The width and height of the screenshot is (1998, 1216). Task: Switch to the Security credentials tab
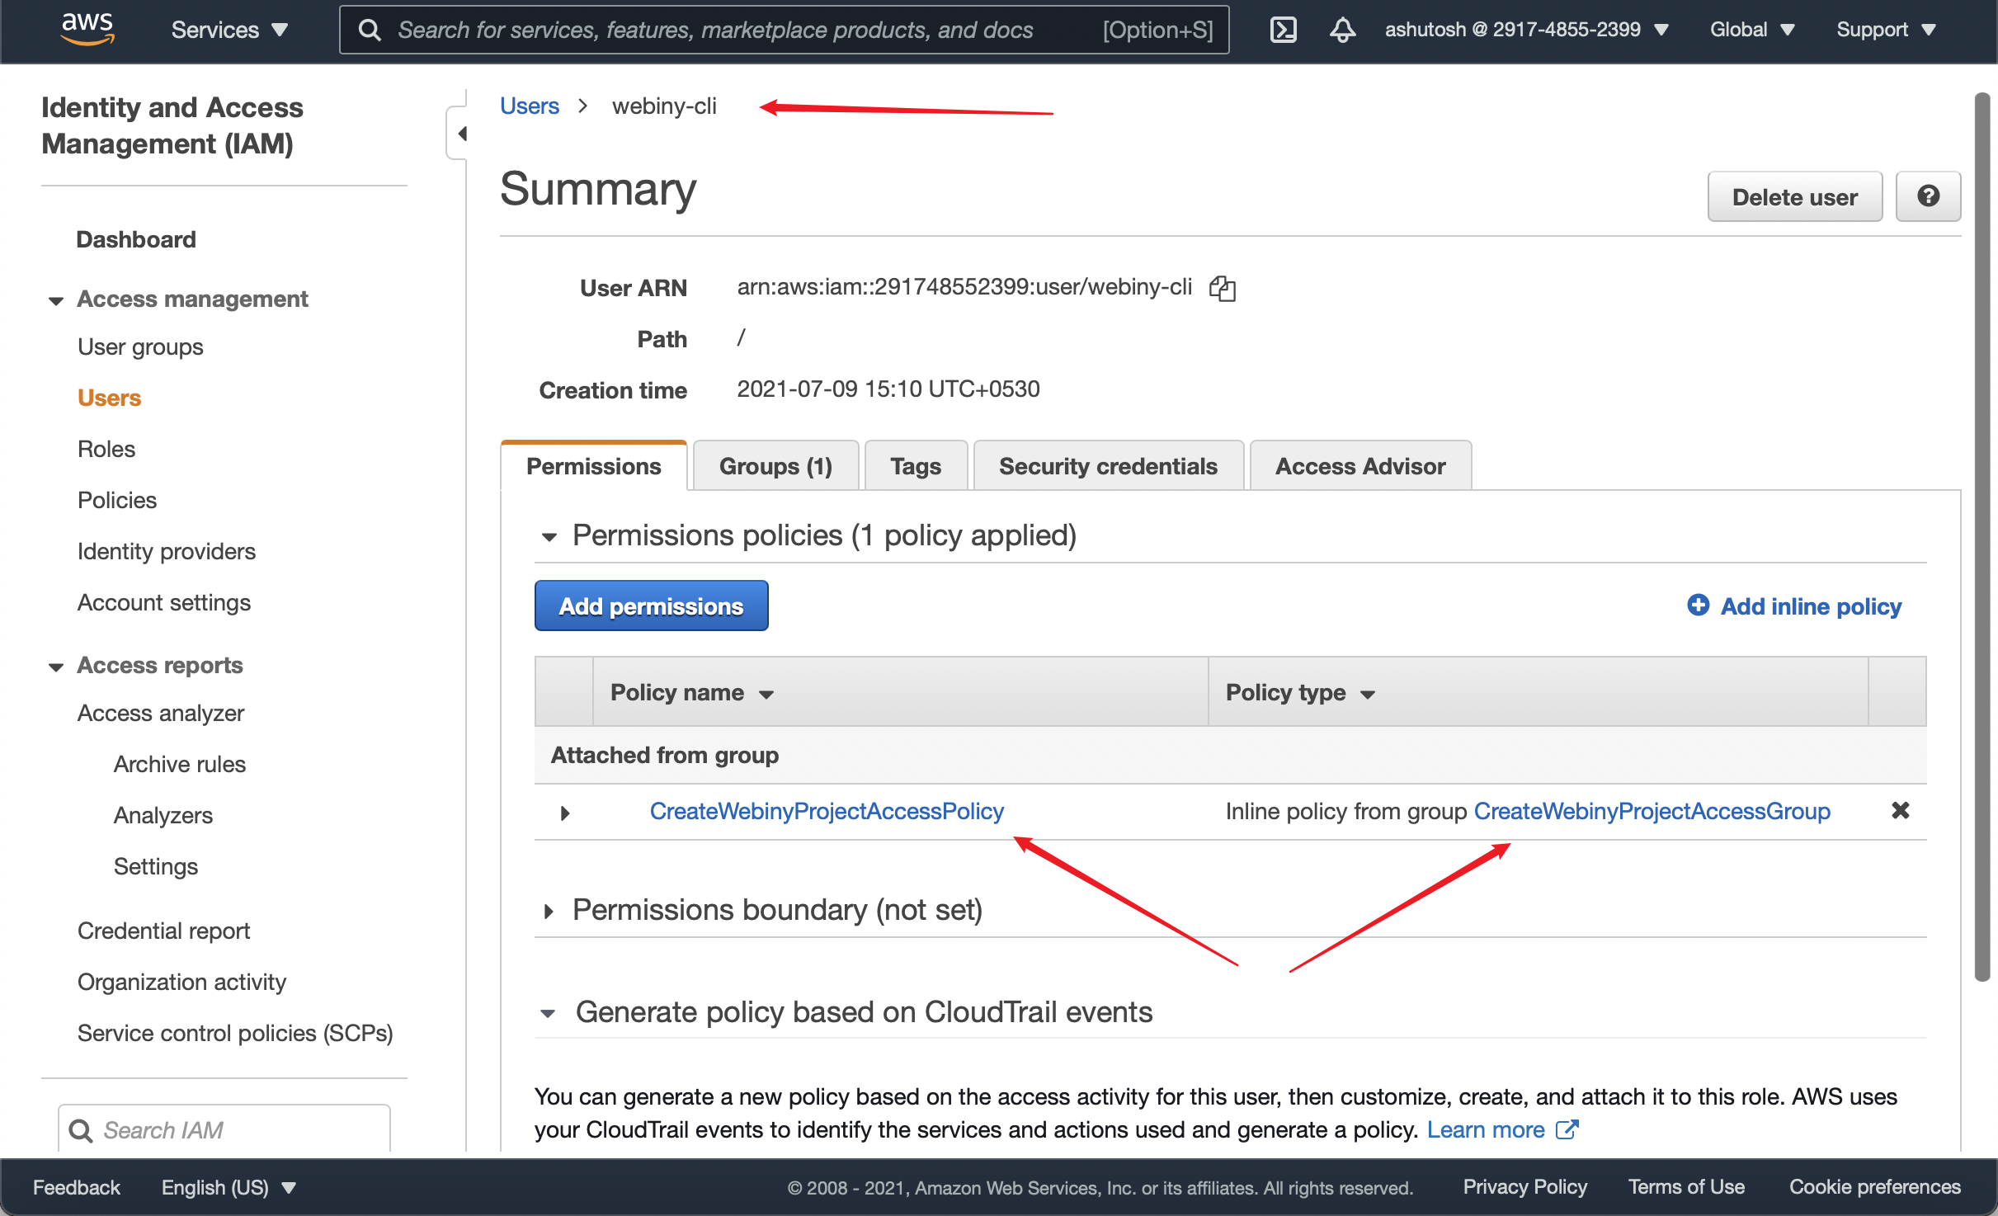[x=1107, y=466]
